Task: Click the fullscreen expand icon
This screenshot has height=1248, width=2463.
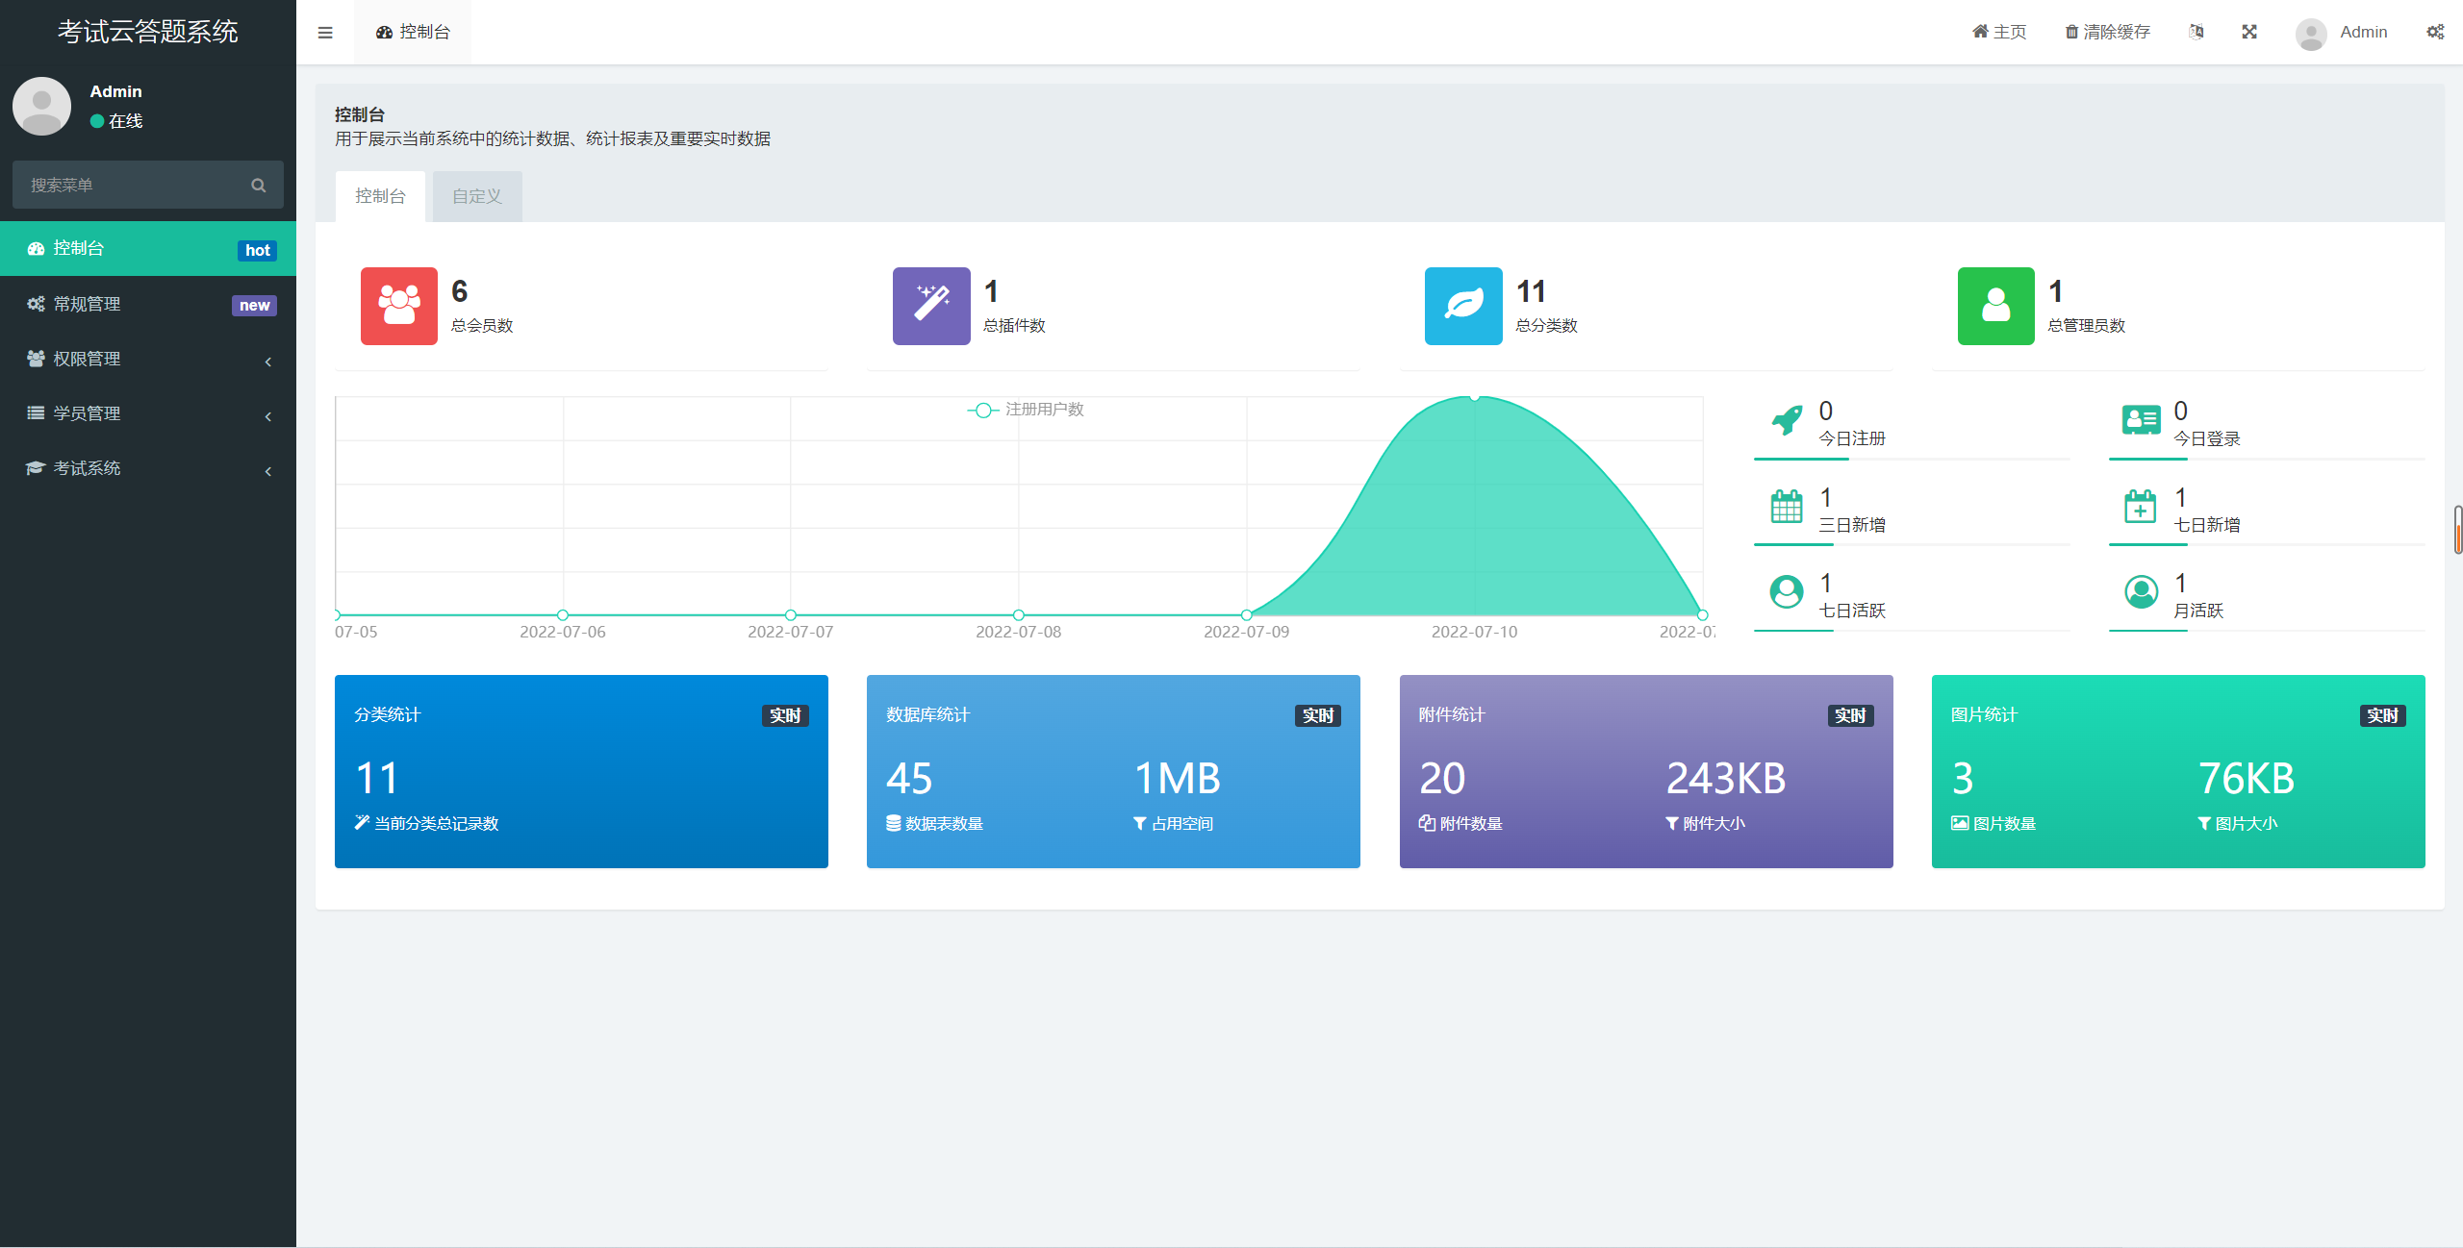Action: point(2249,32)
